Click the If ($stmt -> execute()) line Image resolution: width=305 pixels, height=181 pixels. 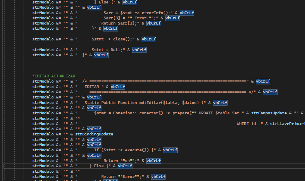pos(124,150)
